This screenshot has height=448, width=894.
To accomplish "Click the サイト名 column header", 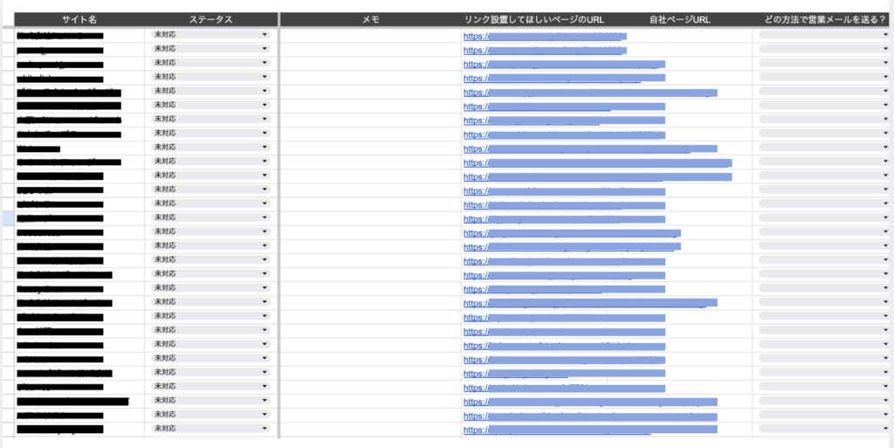I will point(79,19).
